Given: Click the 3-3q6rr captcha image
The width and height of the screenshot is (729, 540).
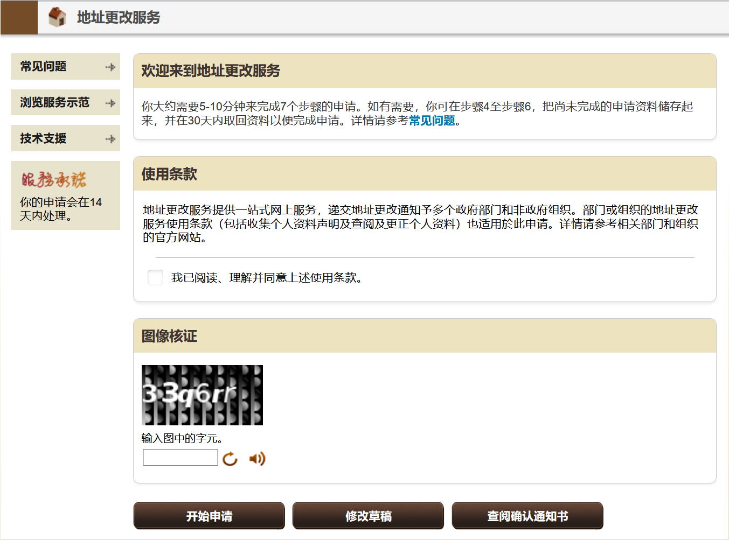Looking at the screenshot, I should [202, 395].
